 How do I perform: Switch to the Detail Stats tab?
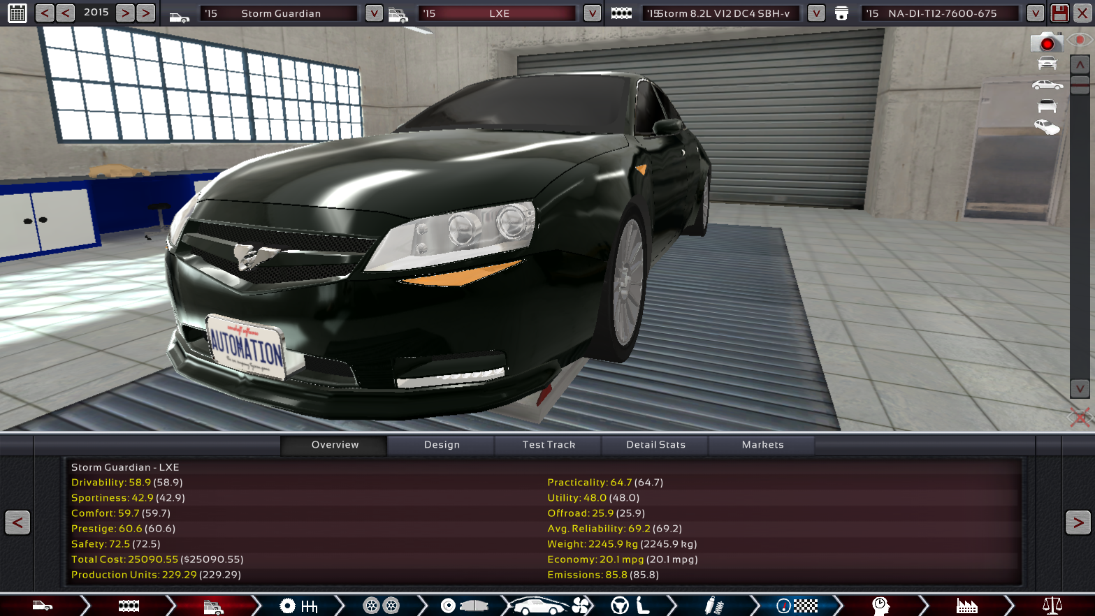point(655,445)
